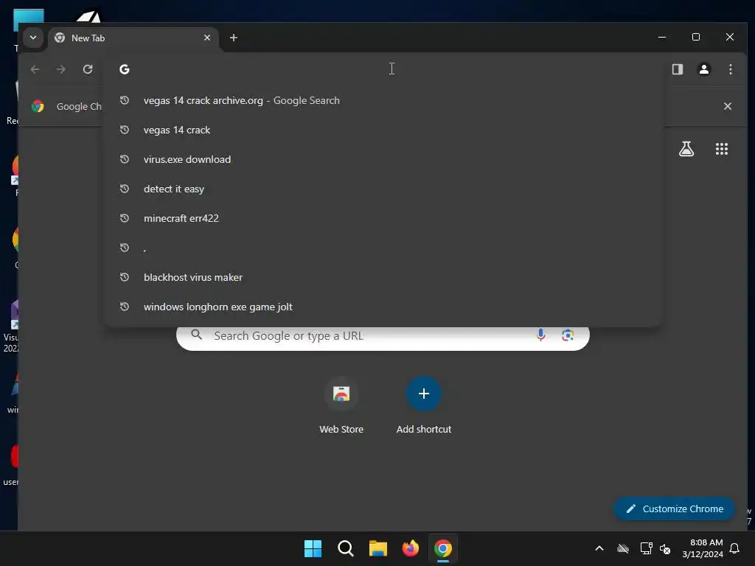Open the notification bell
Image resolution: width=755 pixels, height=566 pixels.
(734, 548)
